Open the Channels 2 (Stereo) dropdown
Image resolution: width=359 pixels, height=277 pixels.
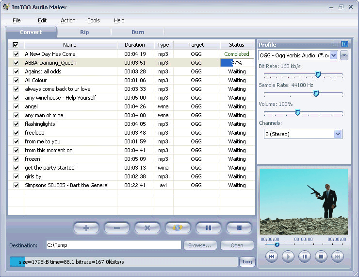(338, 134)
